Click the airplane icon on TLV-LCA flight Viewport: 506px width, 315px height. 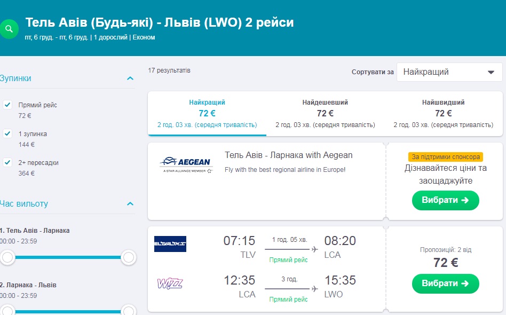coord(314,249)
